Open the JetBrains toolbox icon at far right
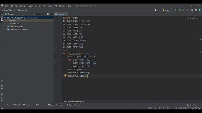Viewport: 202px width, 113px height. pos(200,10)
